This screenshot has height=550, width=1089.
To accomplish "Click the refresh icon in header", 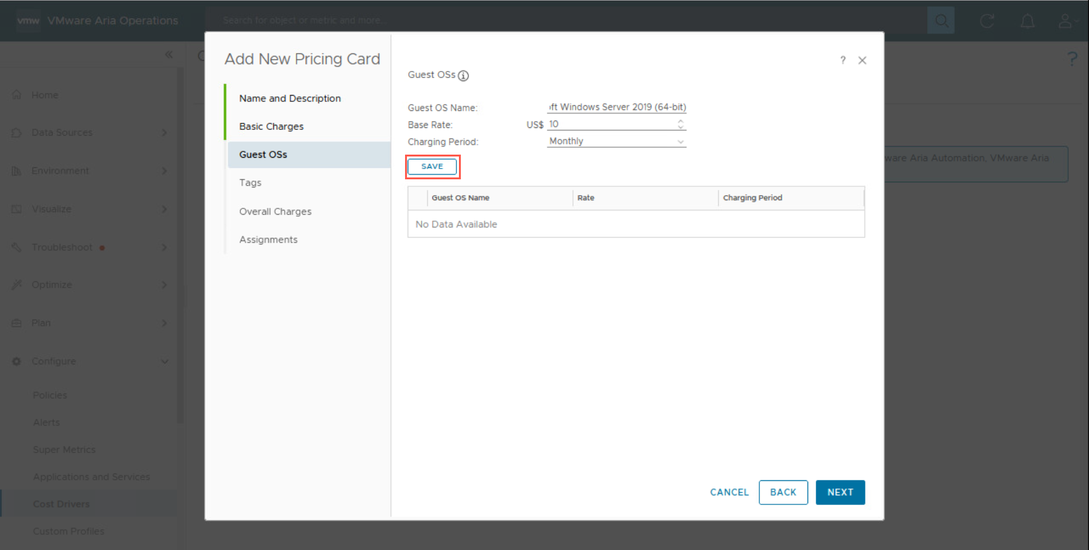I will pyautogui.click(x=986, y=21).
